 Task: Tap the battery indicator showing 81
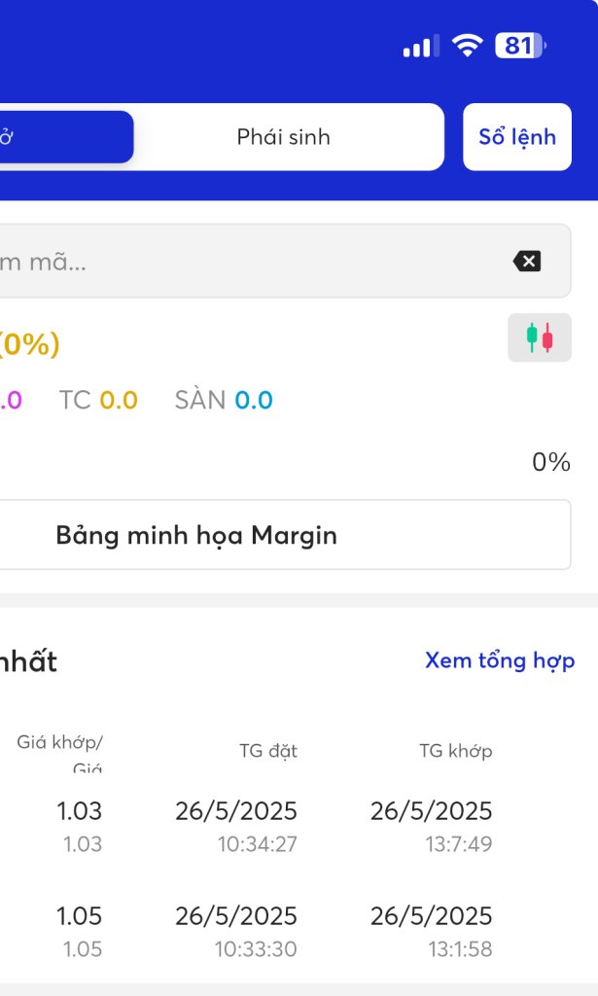[x=521, y=46]
